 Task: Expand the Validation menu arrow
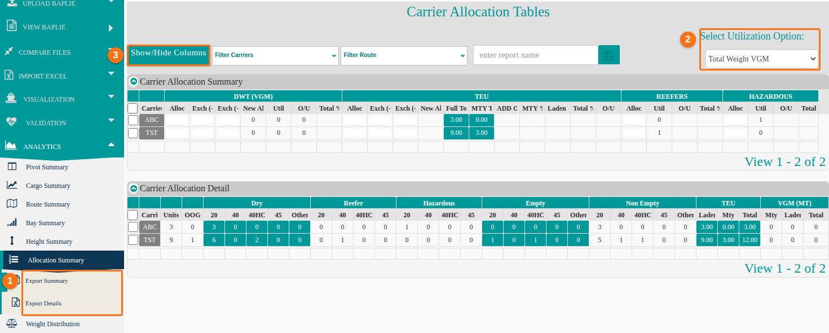point(111,120)
